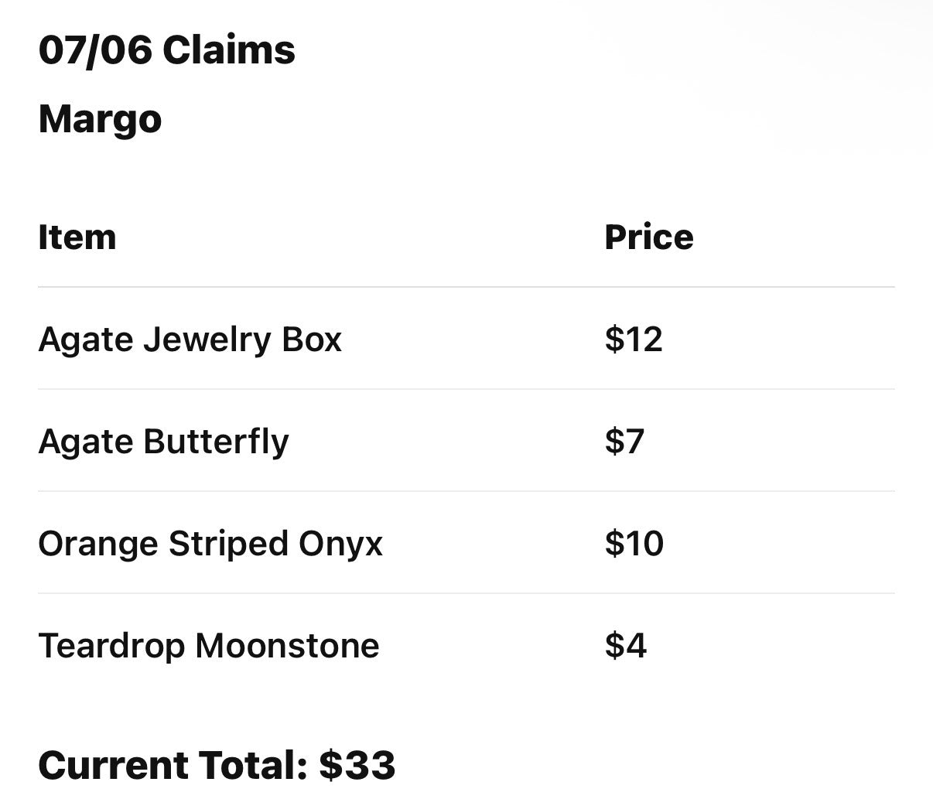This screenshot has height=799, width=933.
Task: Select the Teardrop Moonstone item
Action: tap(209, 647)
